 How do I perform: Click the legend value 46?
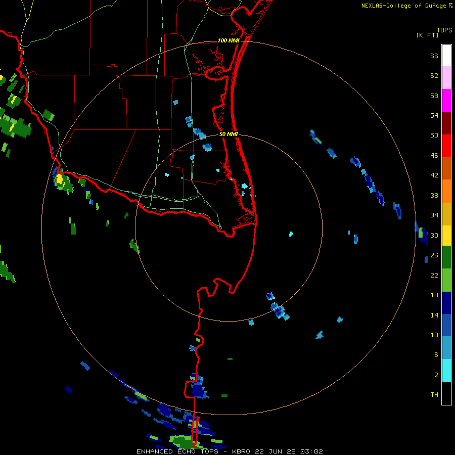click(x=434, y=156)
